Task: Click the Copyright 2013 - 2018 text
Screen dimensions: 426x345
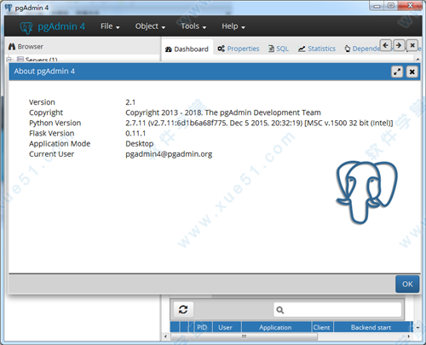Action: coord(223,112)
